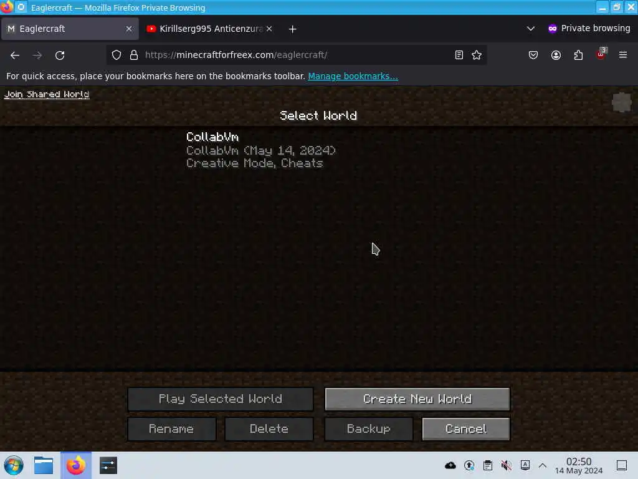Click the Cancel button
Screen dimensions: 638x479
click(466, 429)
